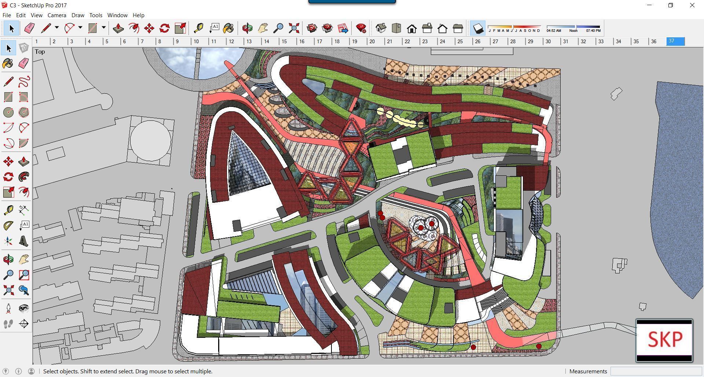Select Circle tool in left toolbar
704x377 pixels.
click(x=8, y=112)
